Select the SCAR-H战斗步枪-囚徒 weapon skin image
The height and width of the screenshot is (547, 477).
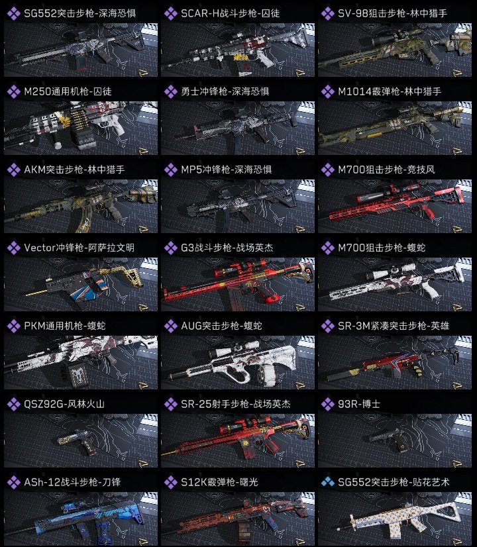click(238, 50)
